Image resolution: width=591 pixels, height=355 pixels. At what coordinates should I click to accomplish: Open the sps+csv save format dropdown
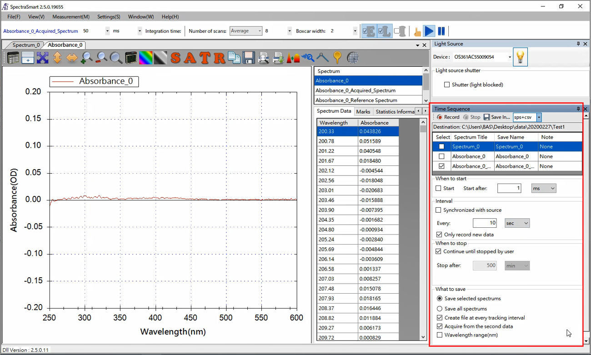pyautogui.click(x=539, y=117)
